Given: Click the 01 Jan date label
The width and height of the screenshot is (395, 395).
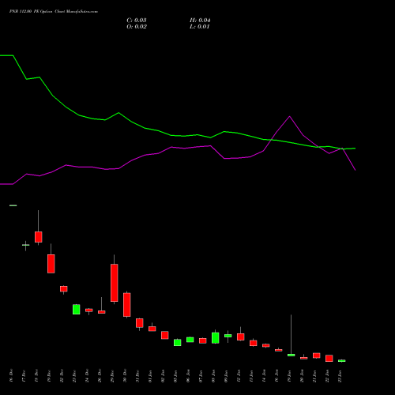Looking at the screenshot, I should pos(150,375).
